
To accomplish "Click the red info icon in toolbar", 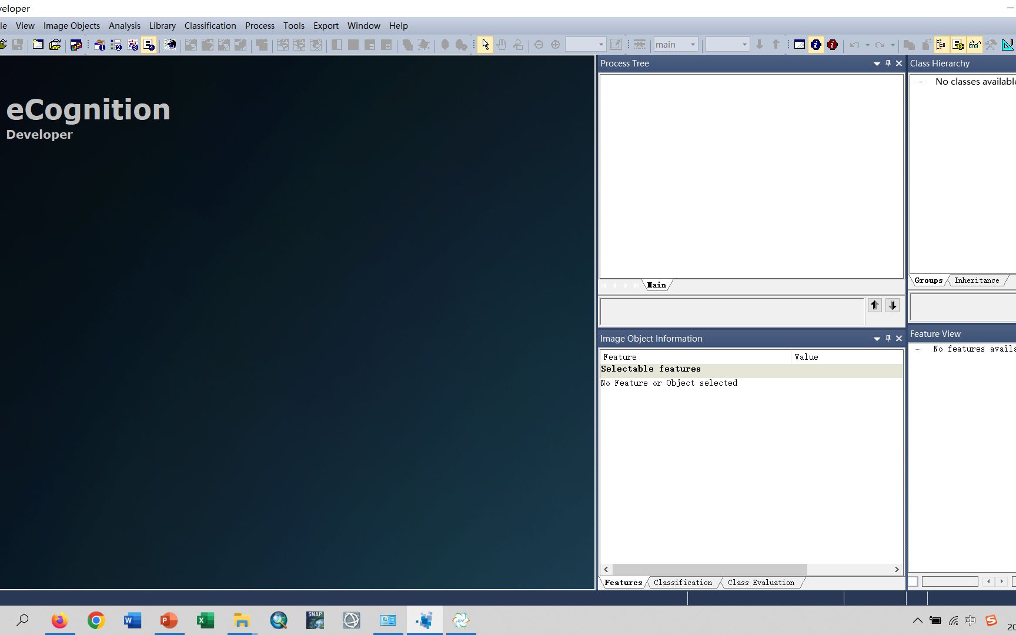I will pos(832,45).
